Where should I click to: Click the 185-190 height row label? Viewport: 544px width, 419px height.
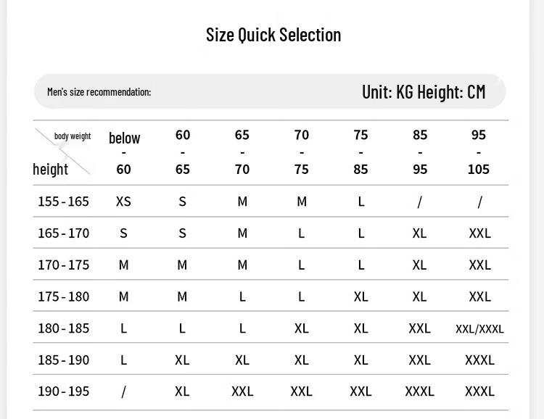click(x=64, y=360)
